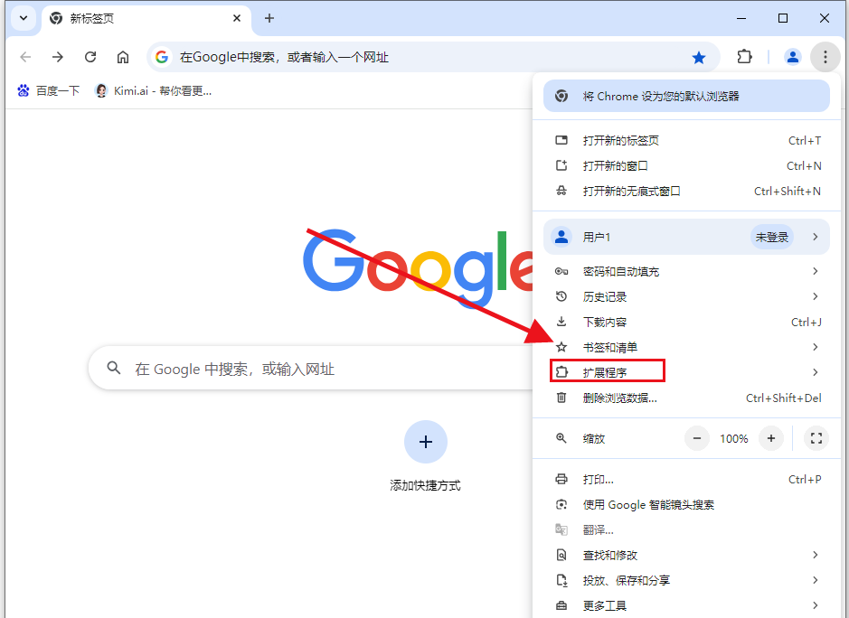This screenshot has height=618, width=849.
Task: Open 查找和修改 menu item
Action: tap(686, 555)
